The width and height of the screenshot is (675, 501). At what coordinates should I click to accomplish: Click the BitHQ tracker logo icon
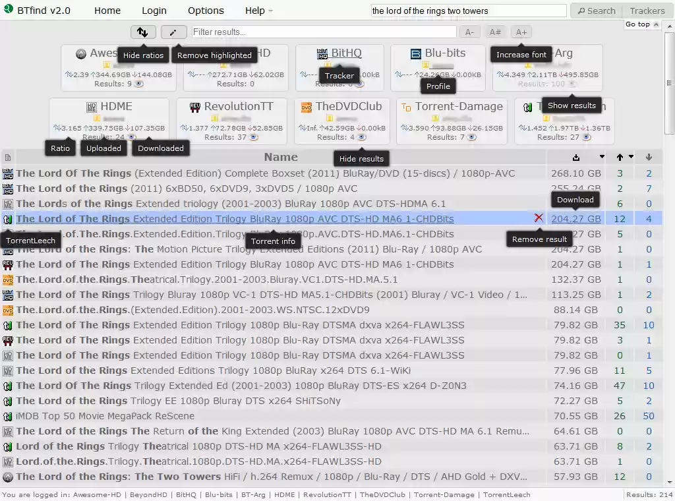pyautogui.click(x=322, y=53)
